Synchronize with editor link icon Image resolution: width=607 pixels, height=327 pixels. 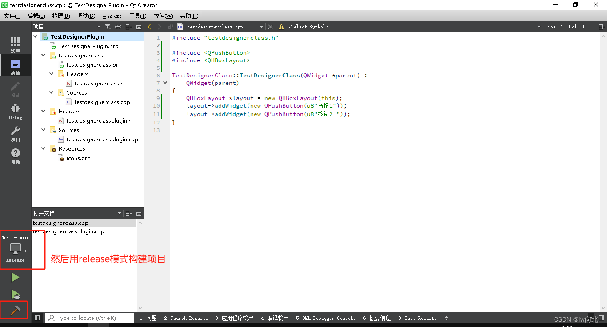[118, 27]
